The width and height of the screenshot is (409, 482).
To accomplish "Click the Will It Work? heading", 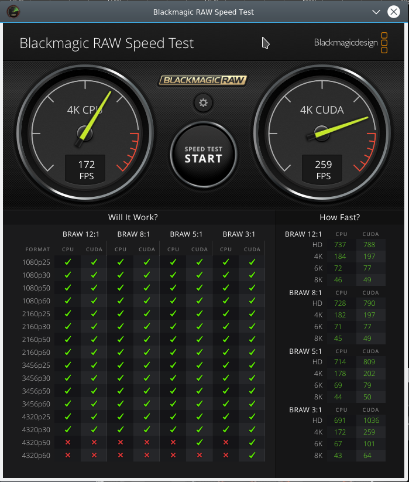I will click(133, 217).
